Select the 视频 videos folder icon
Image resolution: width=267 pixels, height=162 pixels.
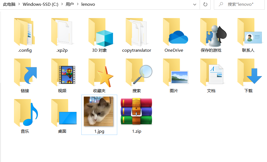point(63,72)
